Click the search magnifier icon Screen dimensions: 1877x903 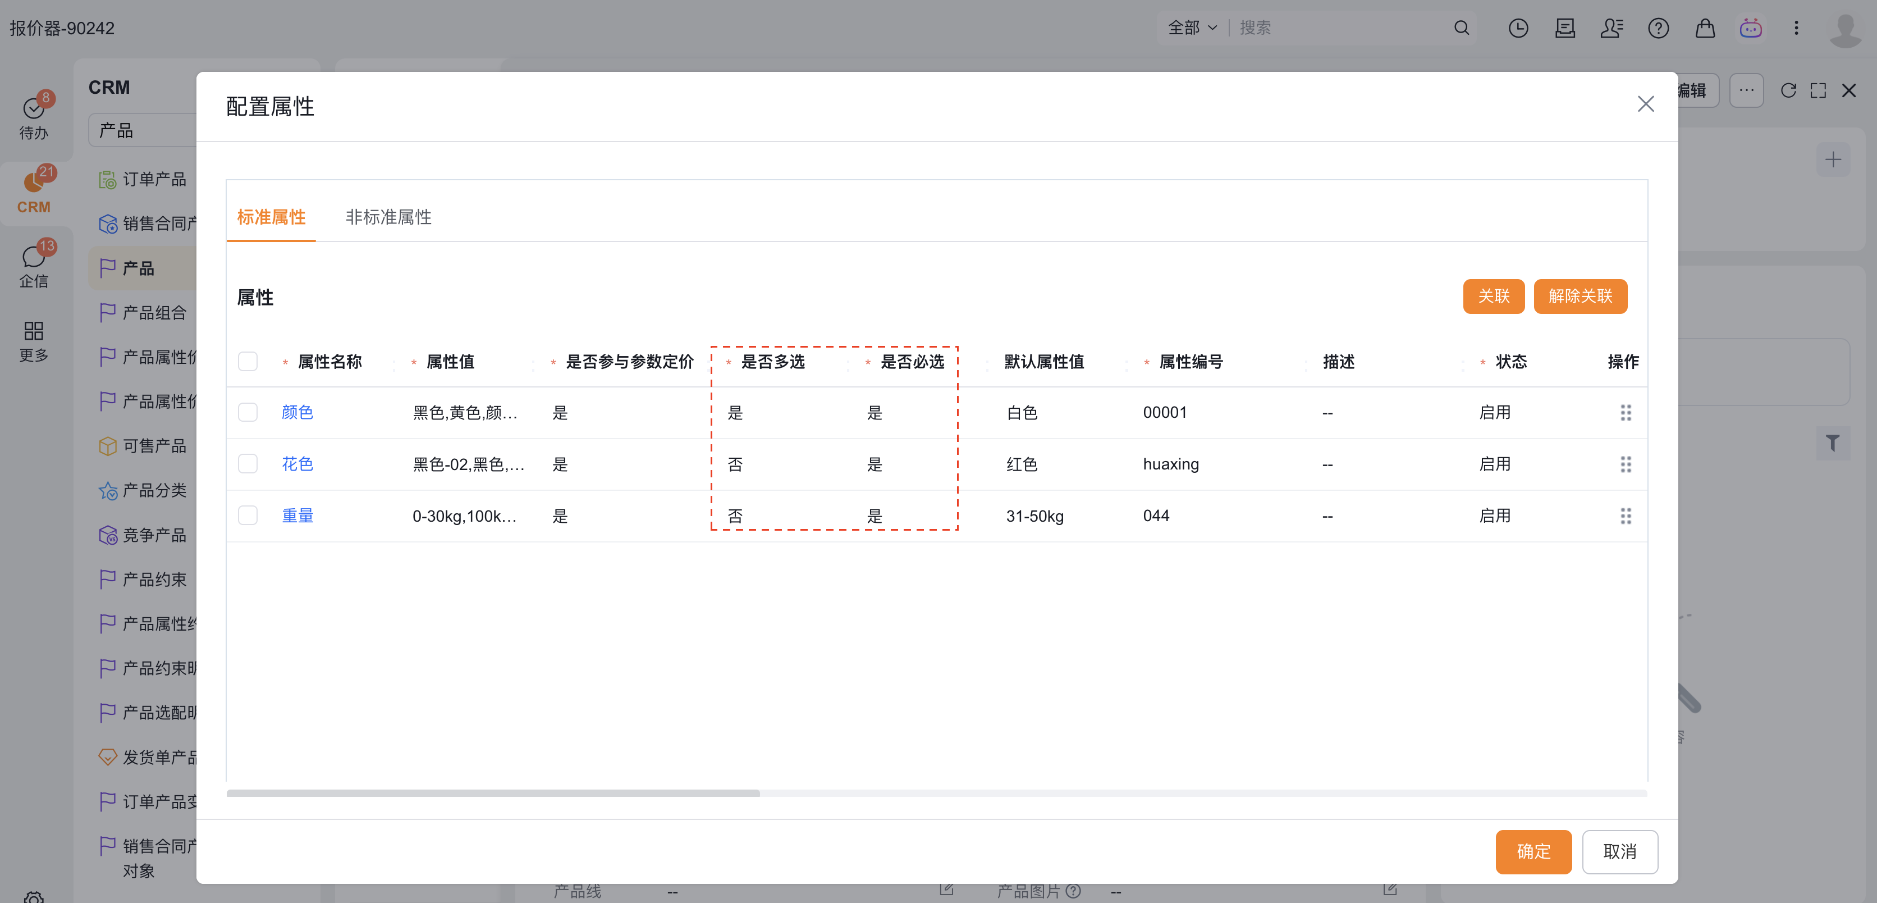(1461, 29)
